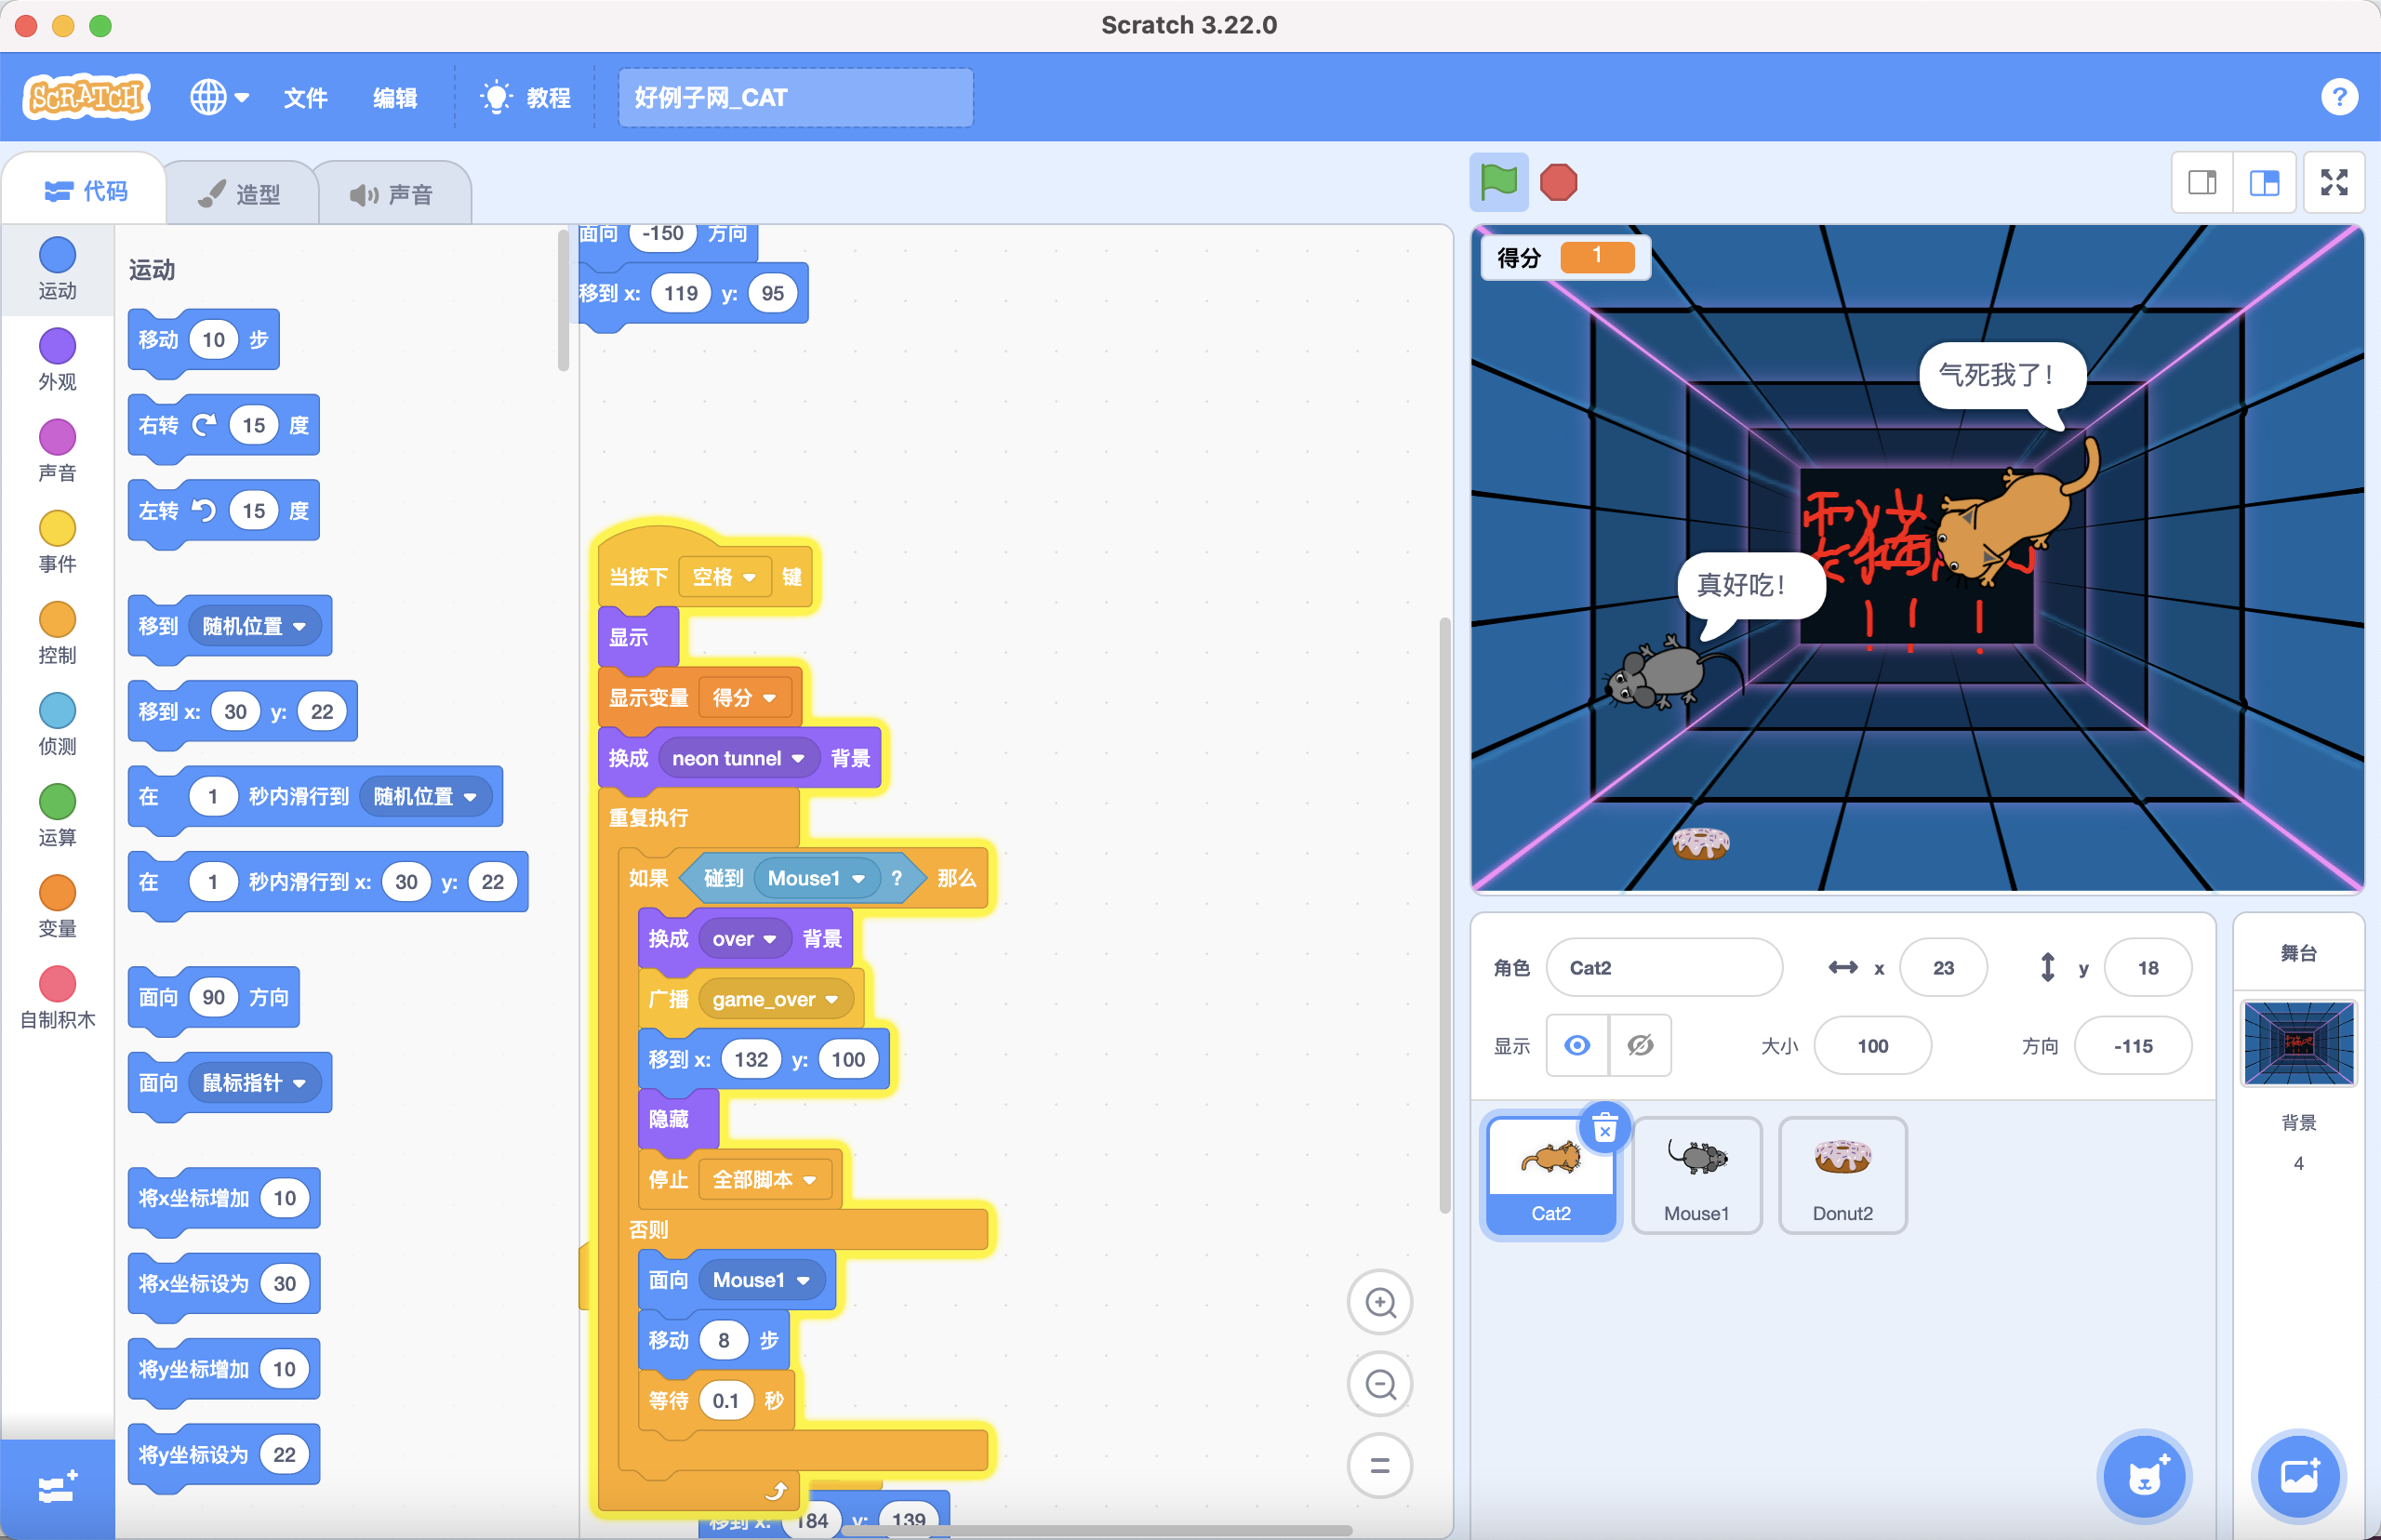Screen dimensions: 2381x1540
Task: Click the red stop sign button
Action: (1558, 182)
